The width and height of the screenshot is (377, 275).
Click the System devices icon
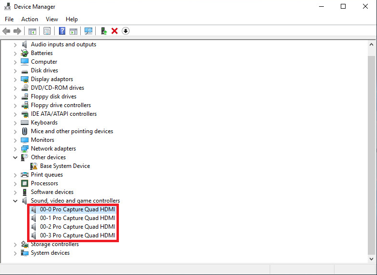(25, 253)
